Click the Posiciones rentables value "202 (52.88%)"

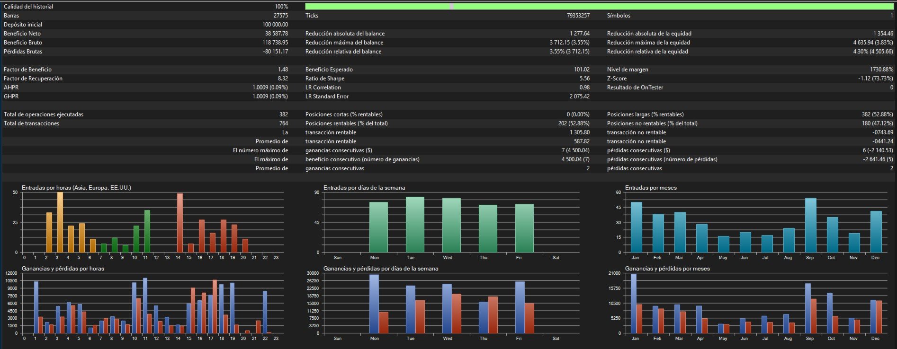click(574, 123)
